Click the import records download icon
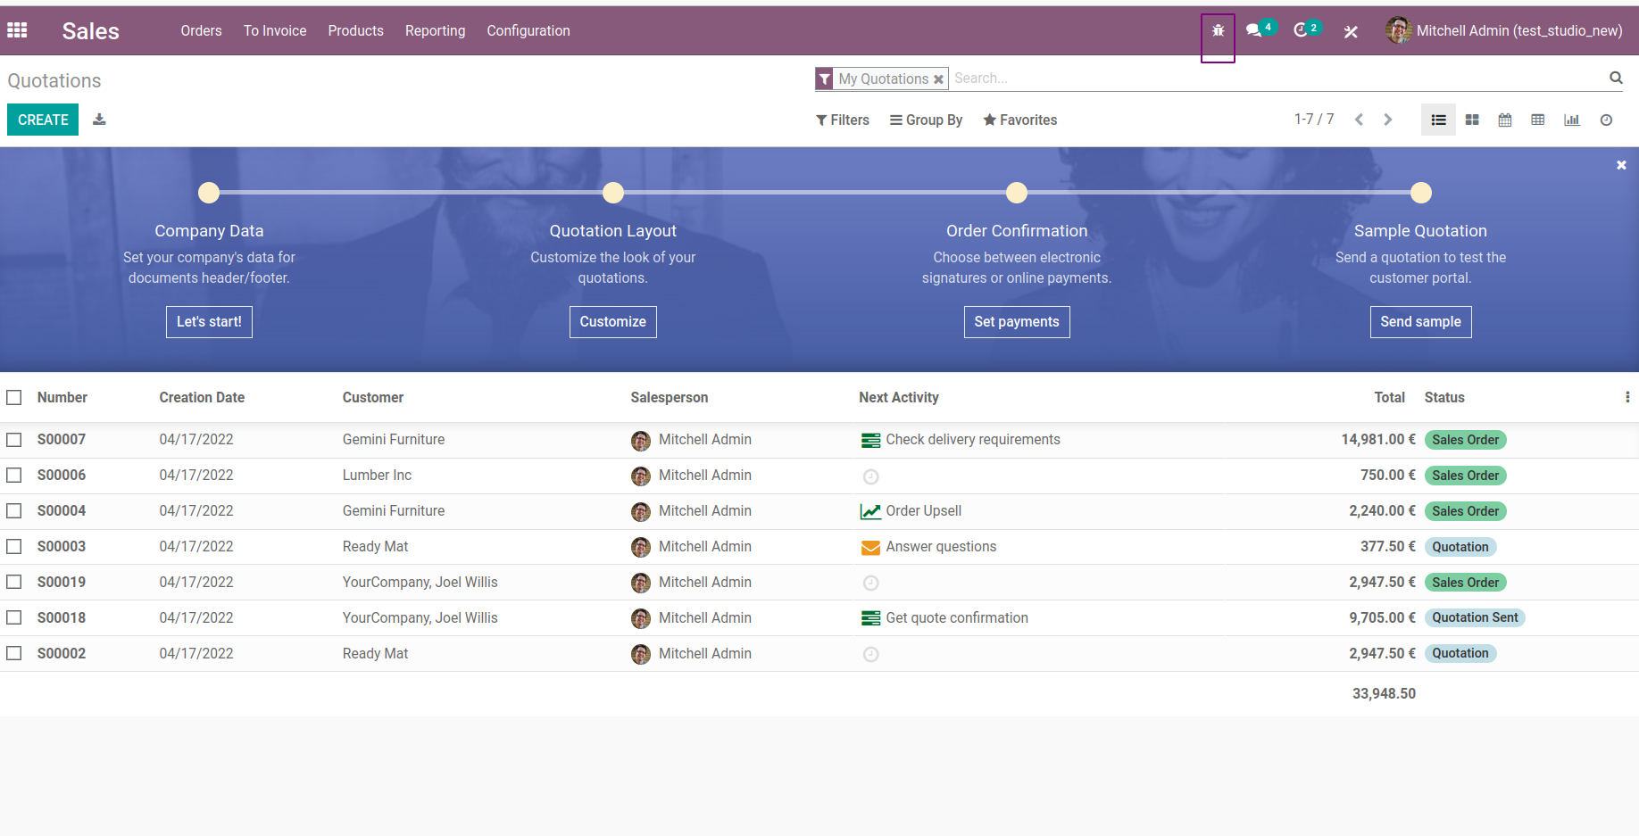 point(99,120)
